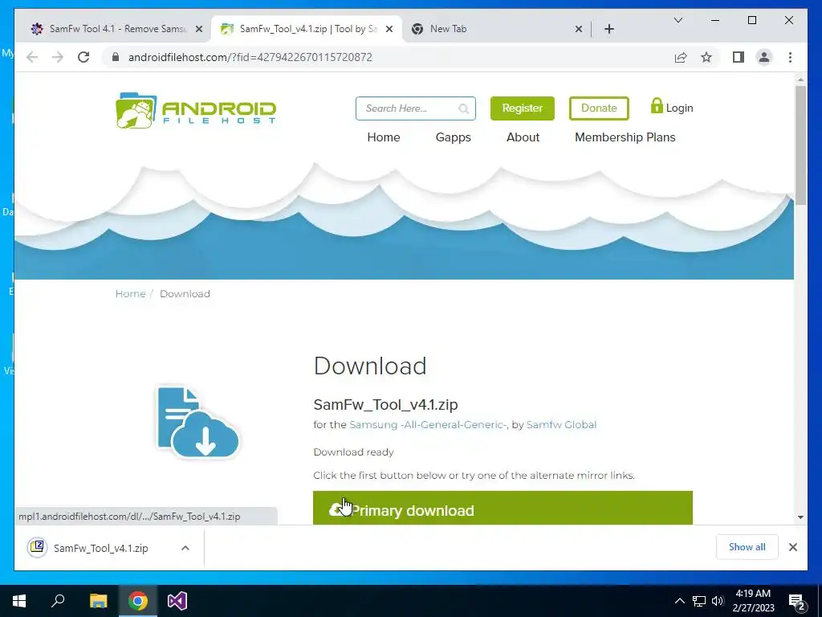Close the SamFw_Tool_v4.1.zip tab
Image resolution: width=822 pixels, height=617 pixels.
click(389, 30)
